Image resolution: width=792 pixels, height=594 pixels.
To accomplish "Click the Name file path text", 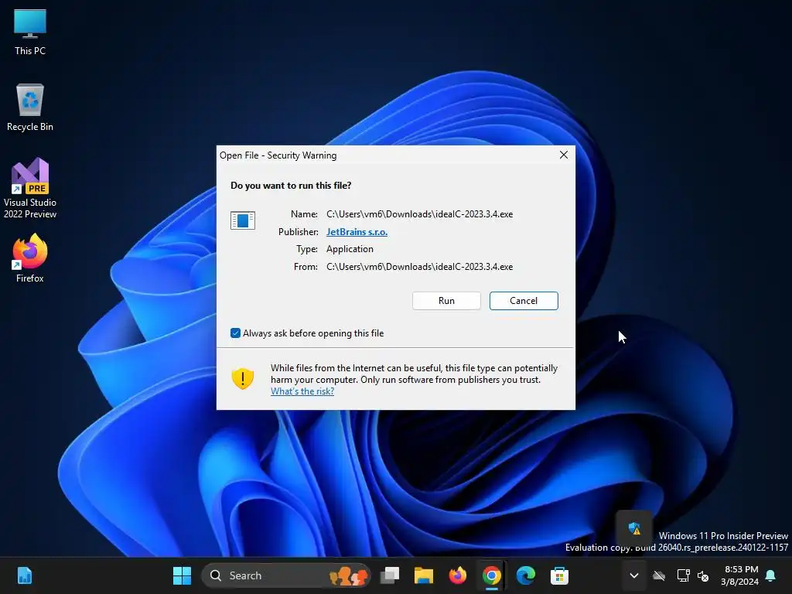I will click(419, 214).
